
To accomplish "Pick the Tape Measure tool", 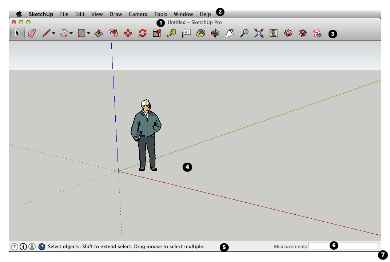I will [171, 33].
